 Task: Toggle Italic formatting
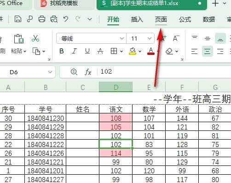(x=74, y=51)
